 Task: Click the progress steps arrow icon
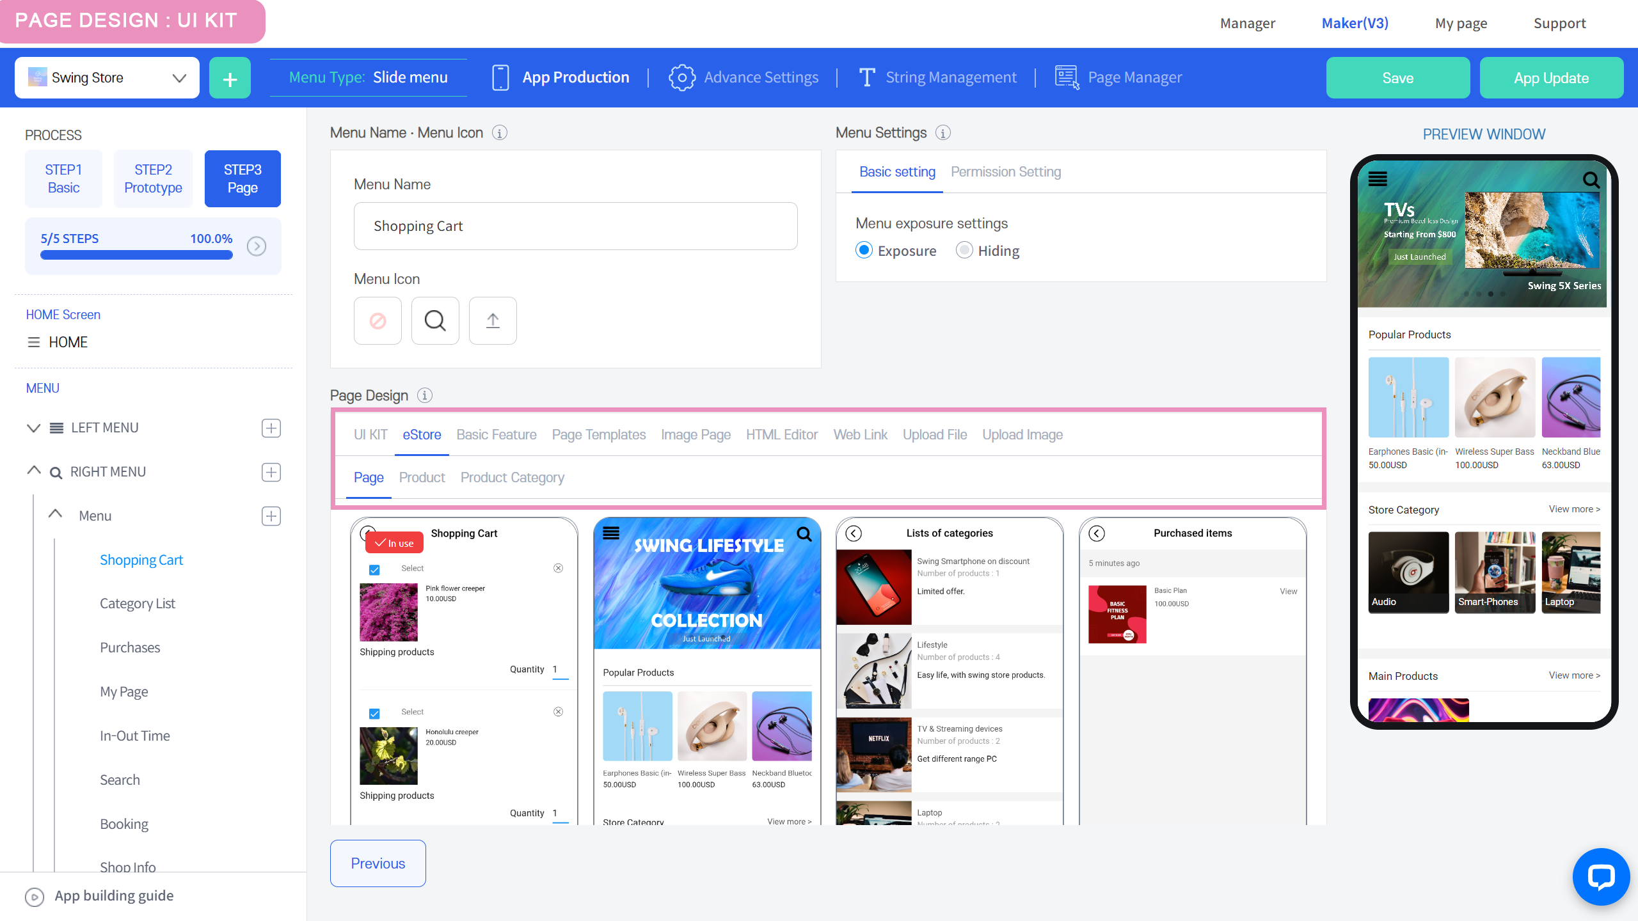coord(257,246)
